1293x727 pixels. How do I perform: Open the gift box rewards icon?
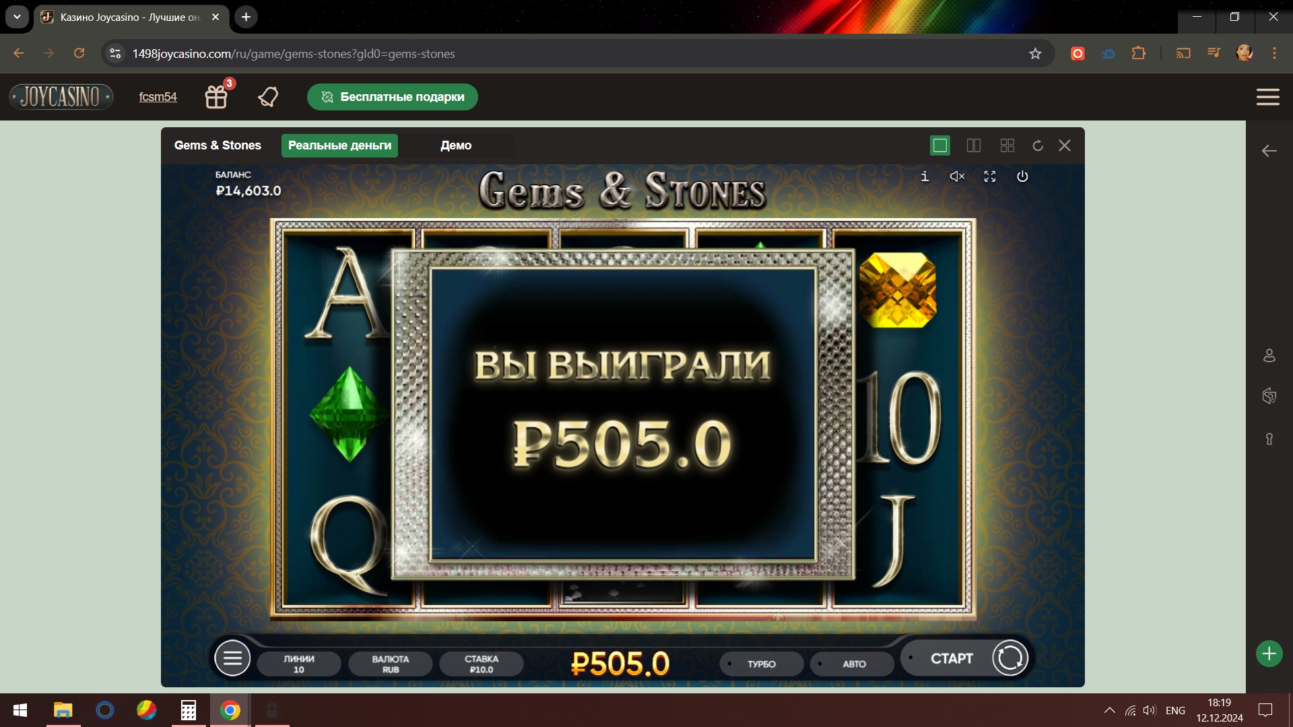[216, 97]
